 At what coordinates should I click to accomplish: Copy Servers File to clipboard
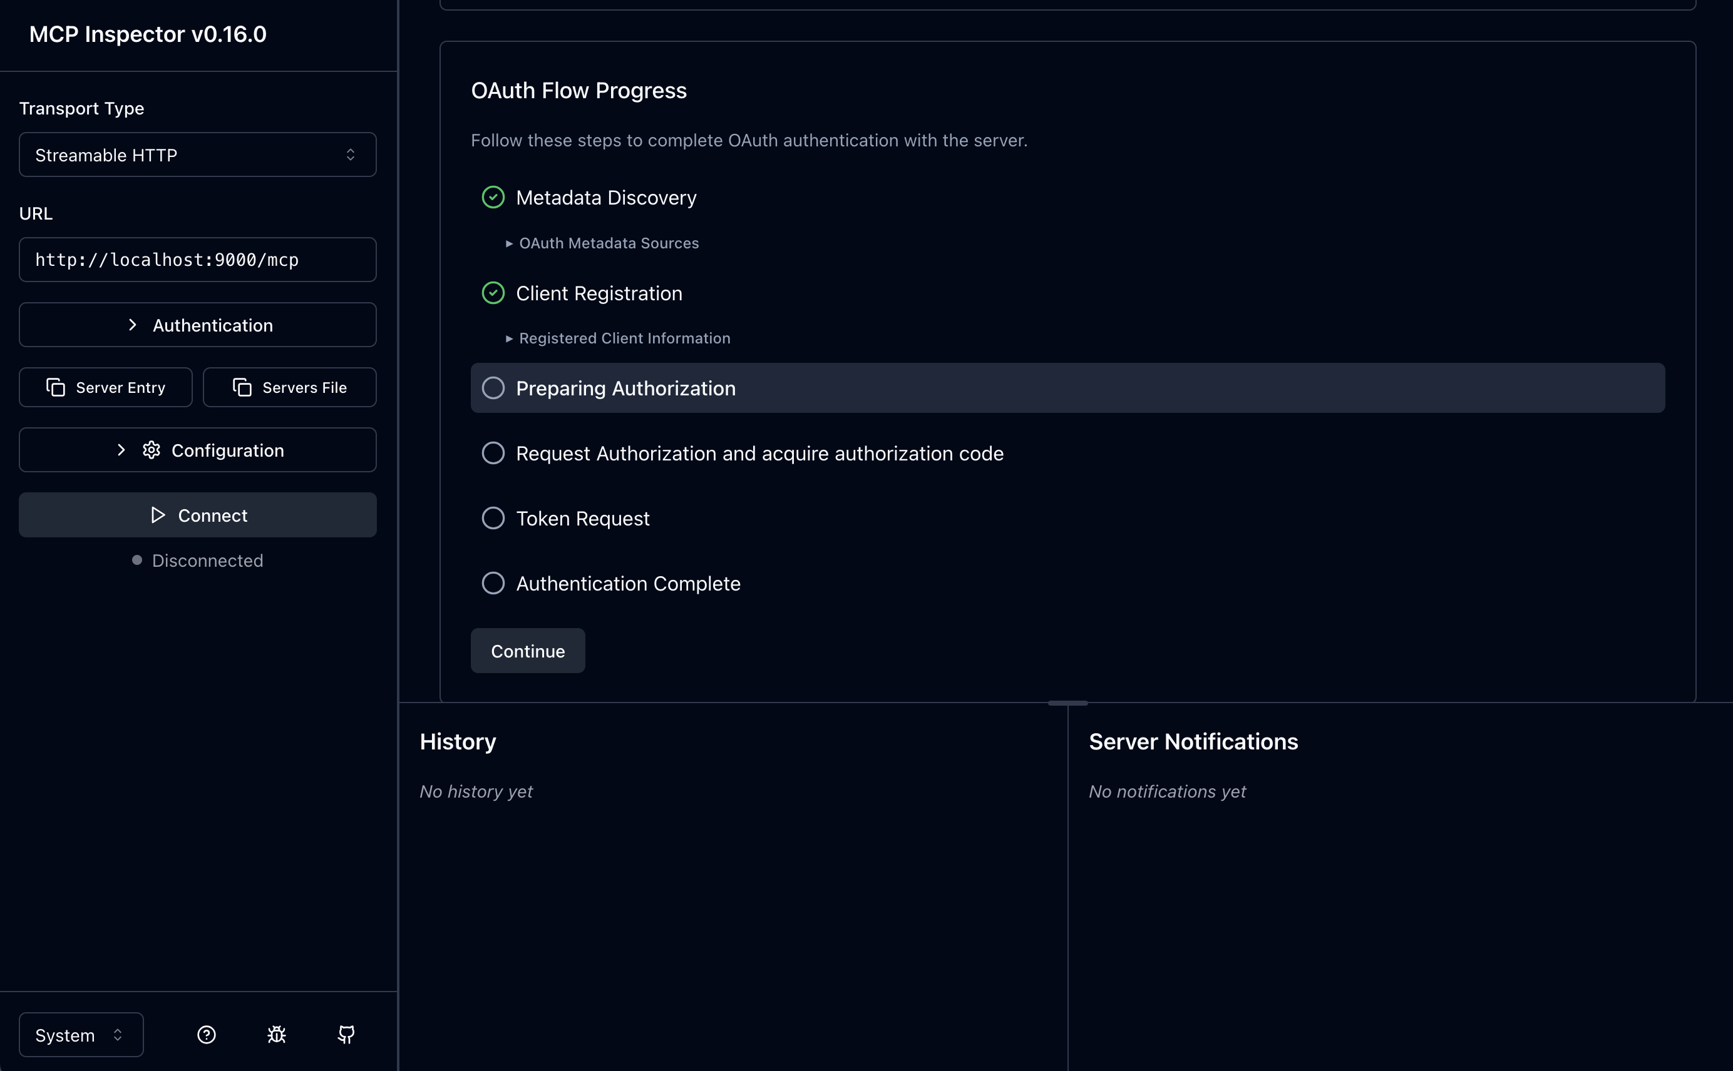290,387
